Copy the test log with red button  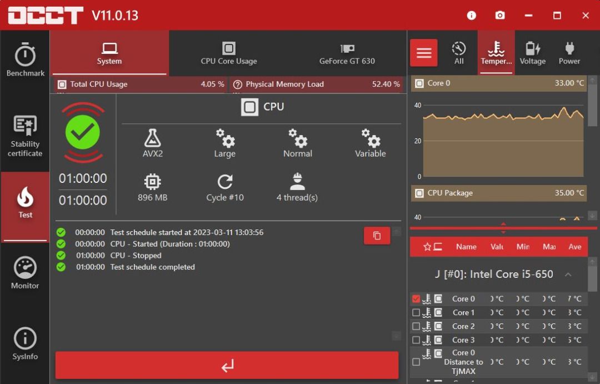click(377, 236)
